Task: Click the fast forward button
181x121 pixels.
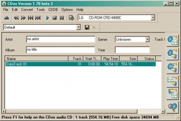Action: (23, 18)
